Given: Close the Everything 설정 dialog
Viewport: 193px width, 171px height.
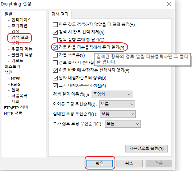Looking at the screenshot, I should tap(169, 4).
